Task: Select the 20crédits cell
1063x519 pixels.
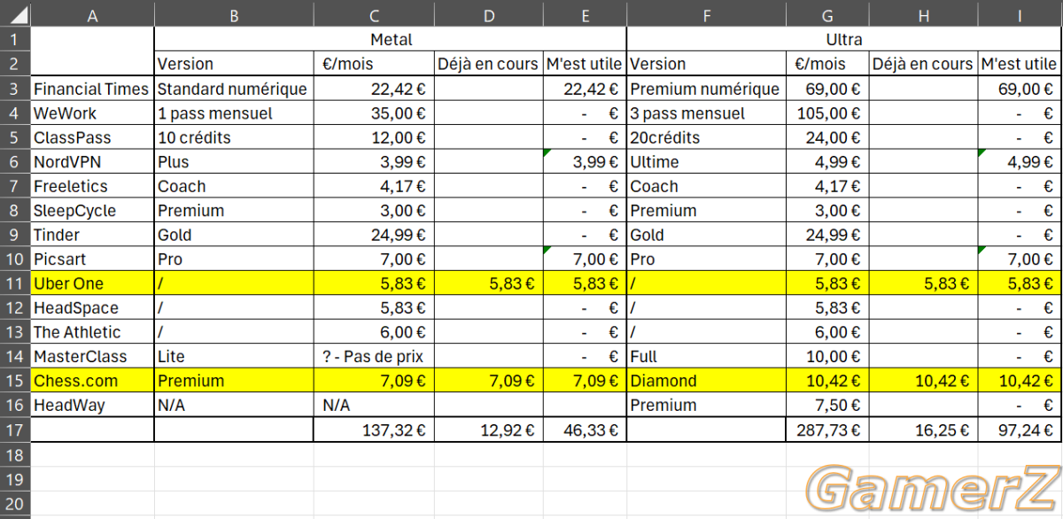Action: coord(706,137)
